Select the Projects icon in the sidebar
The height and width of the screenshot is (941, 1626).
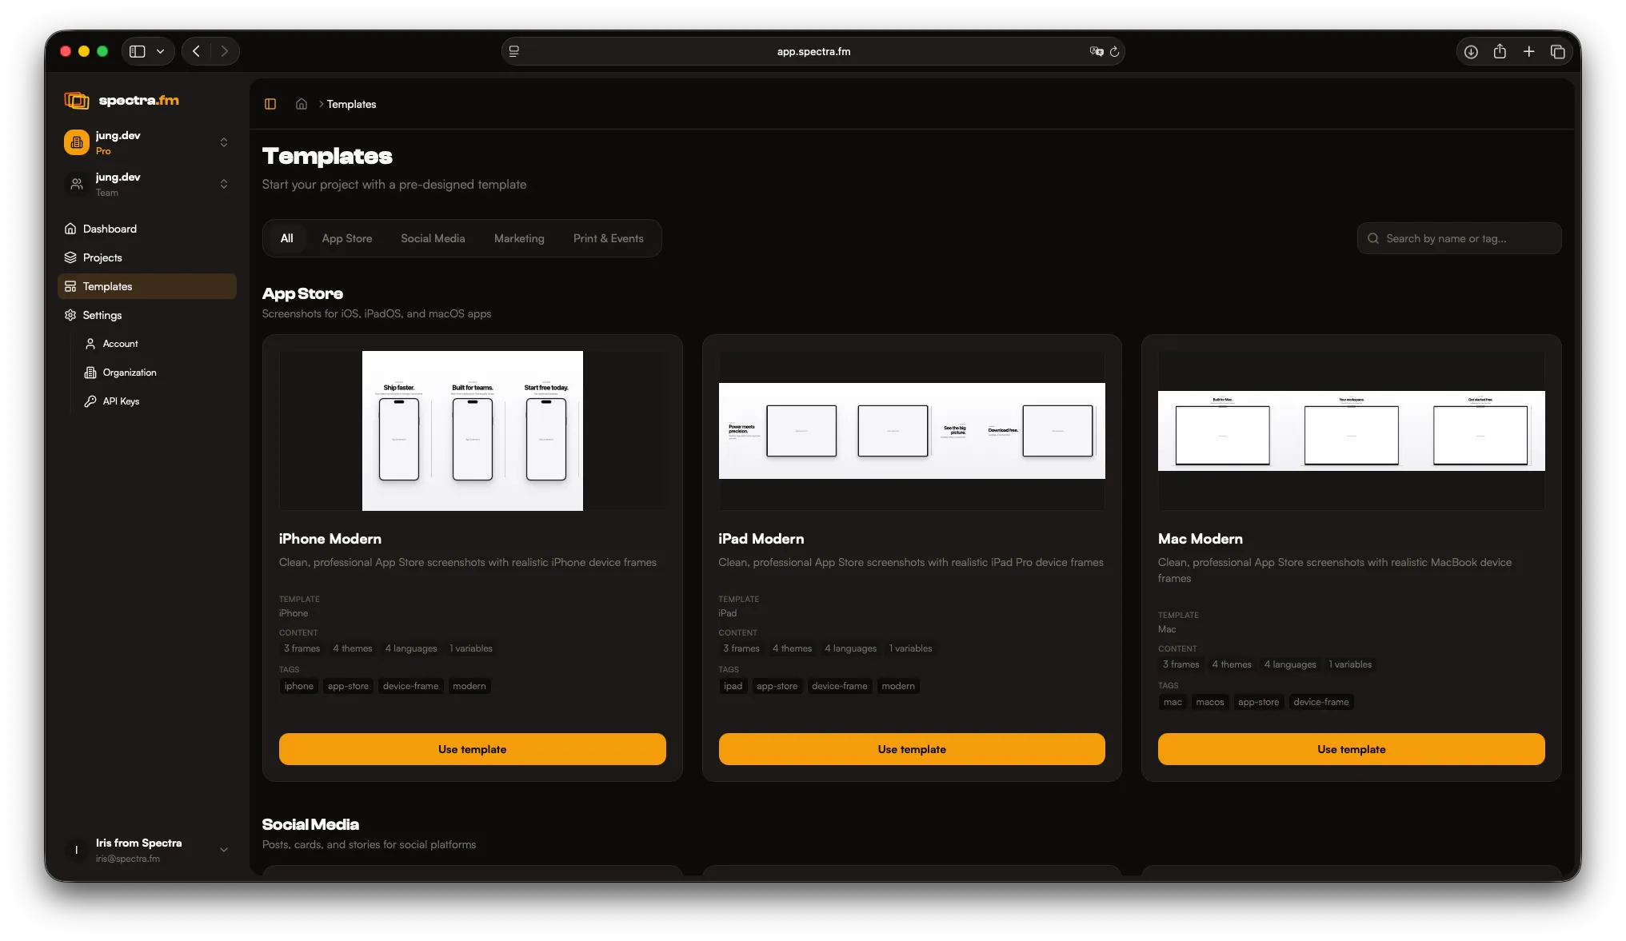70,257
